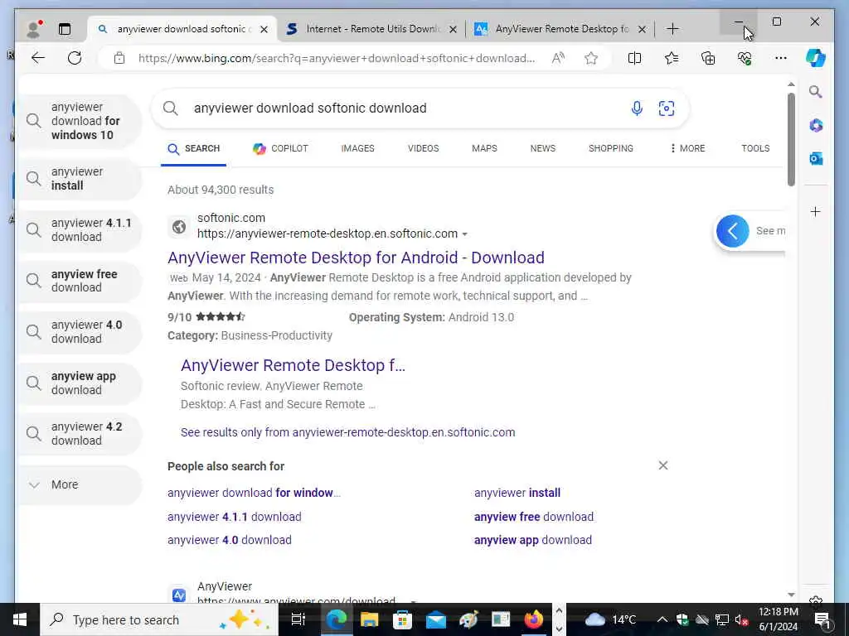Open Task View on the taskbar
849x636 pixels.
coord(298,619)
